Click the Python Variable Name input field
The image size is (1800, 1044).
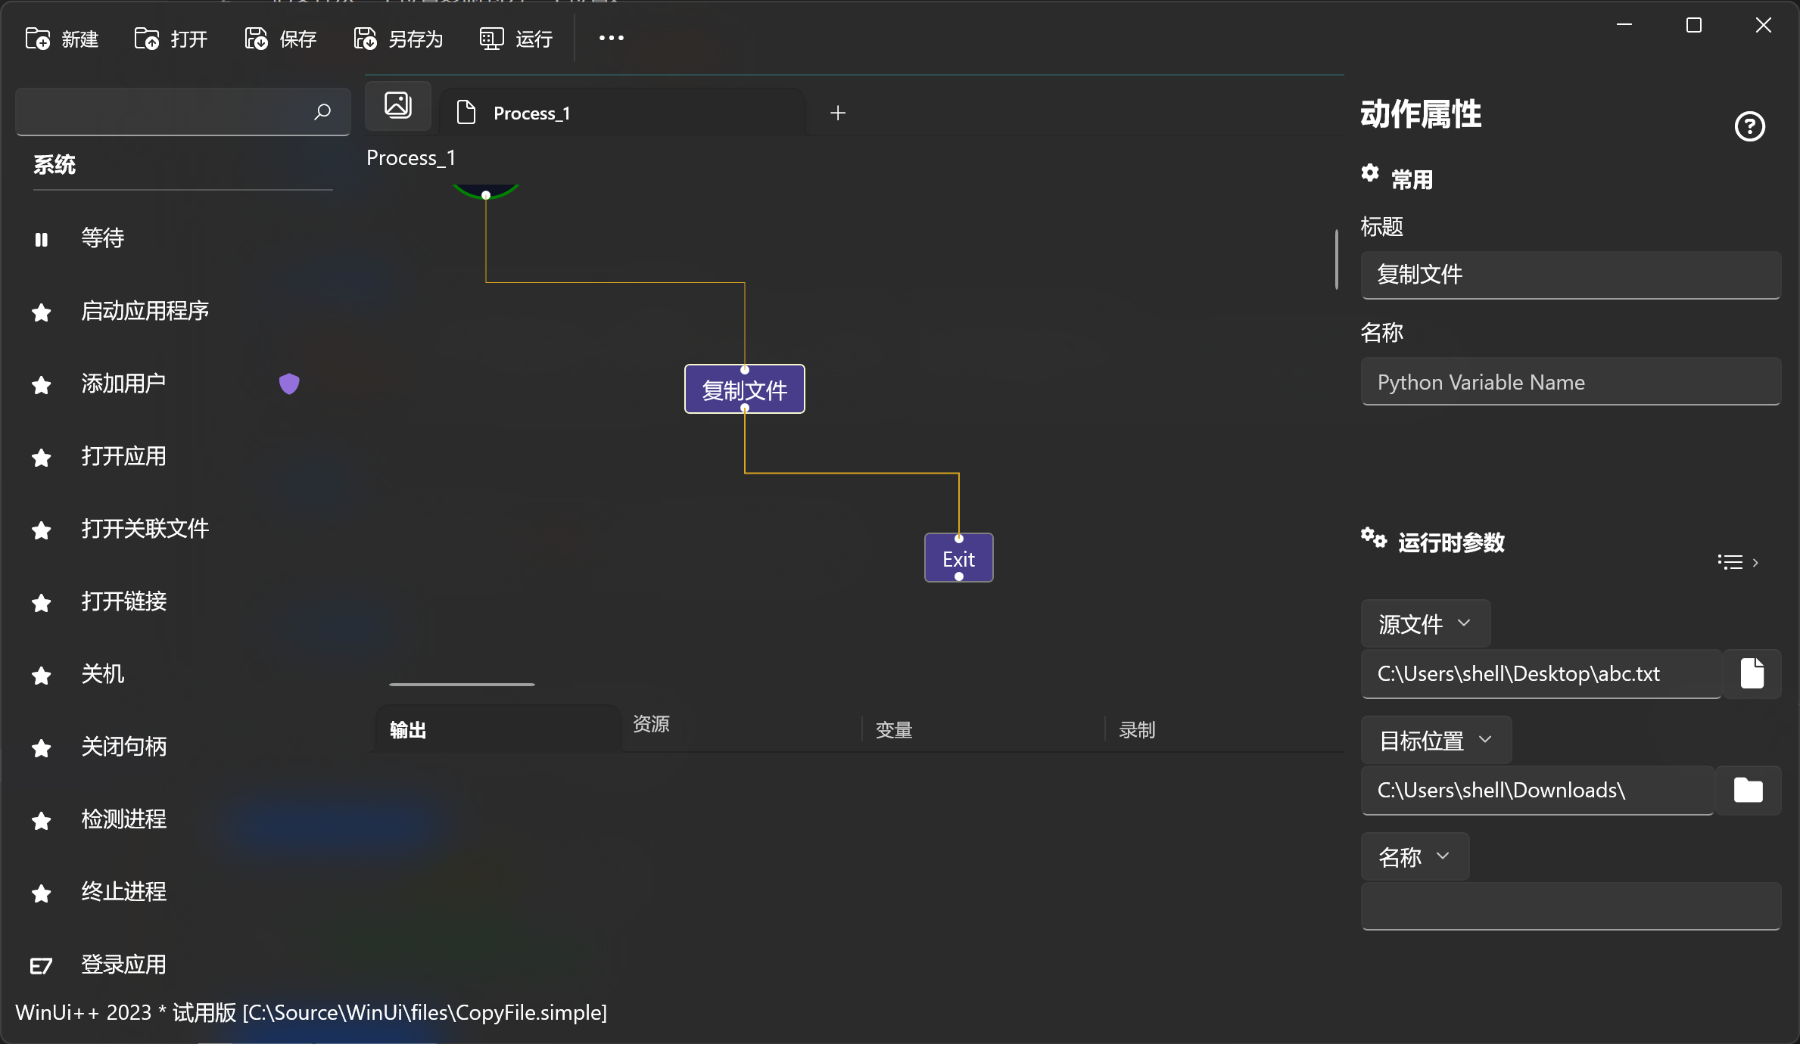click(x=1570, y=382)
